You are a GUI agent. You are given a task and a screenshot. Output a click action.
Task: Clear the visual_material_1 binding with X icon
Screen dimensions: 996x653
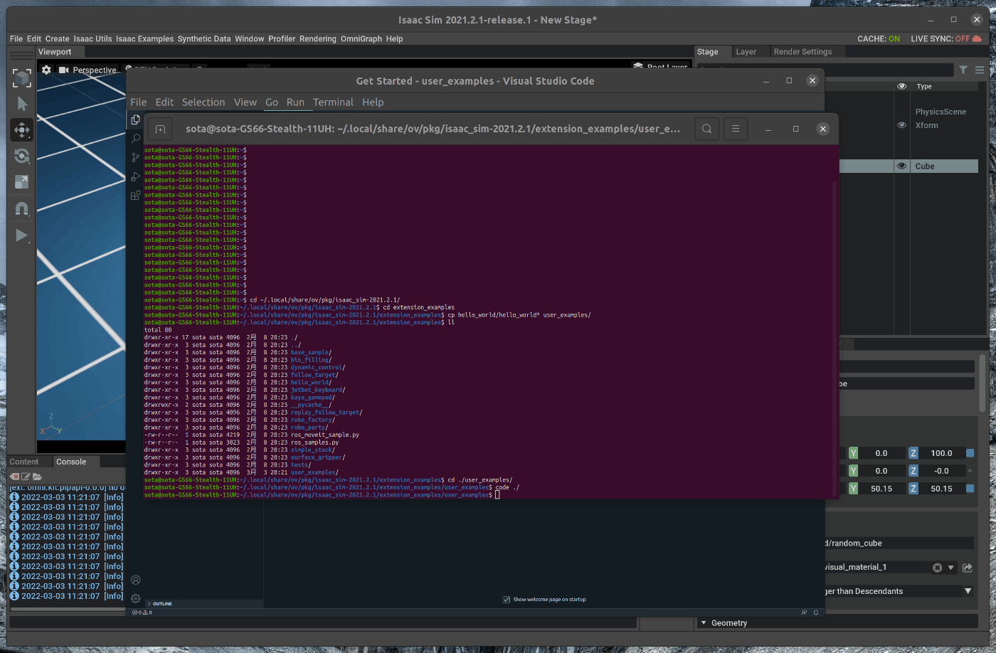point(937,568)
